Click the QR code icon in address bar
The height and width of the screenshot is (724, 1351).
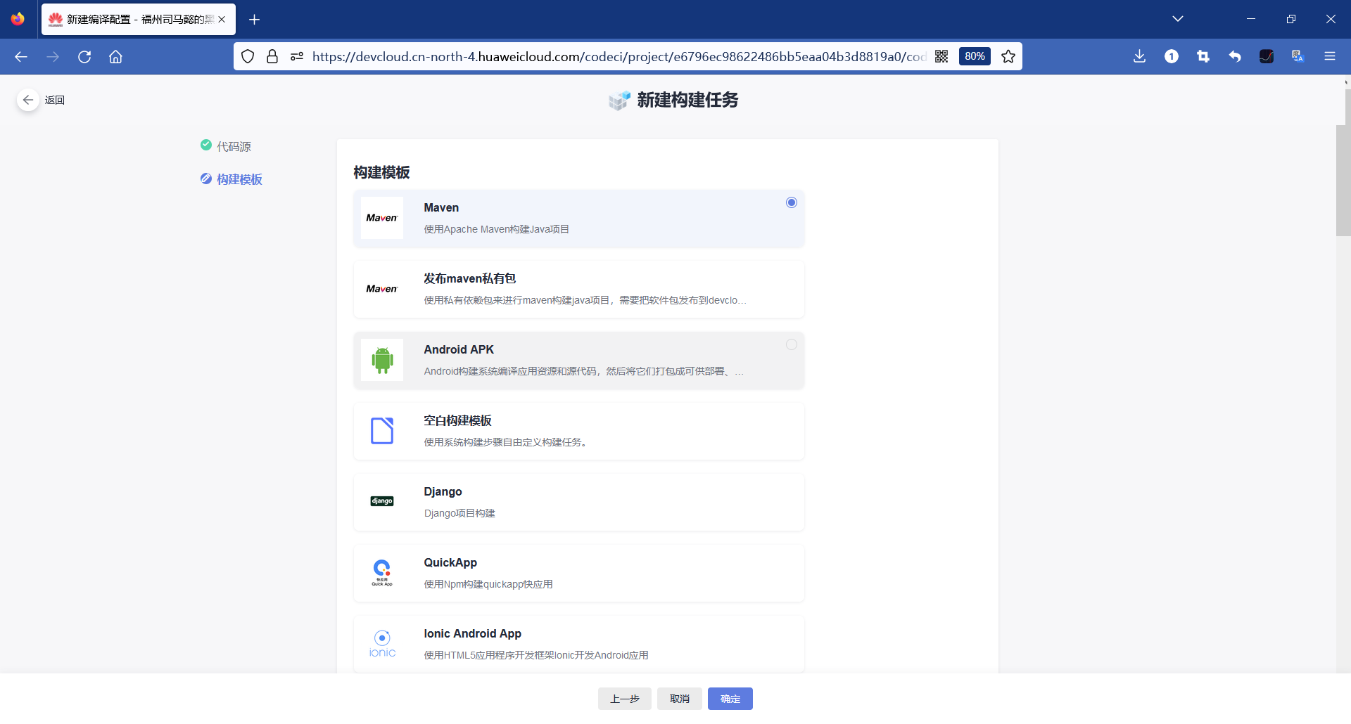click(x=941, y=57)
